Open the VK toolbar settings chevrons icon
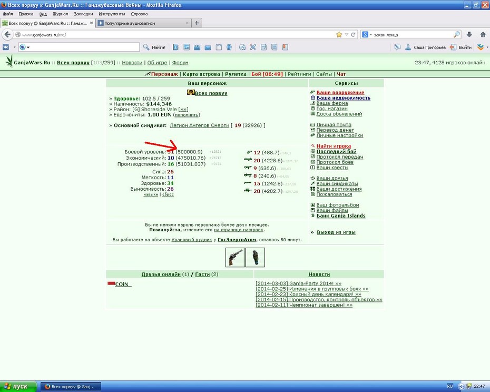This screenshot has width=490, height=392. pyautogui.click(x=481, y=47)
